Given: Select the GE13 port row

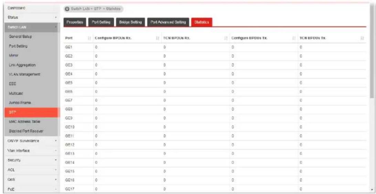Looking at the screenshot, I should (215, 154).
